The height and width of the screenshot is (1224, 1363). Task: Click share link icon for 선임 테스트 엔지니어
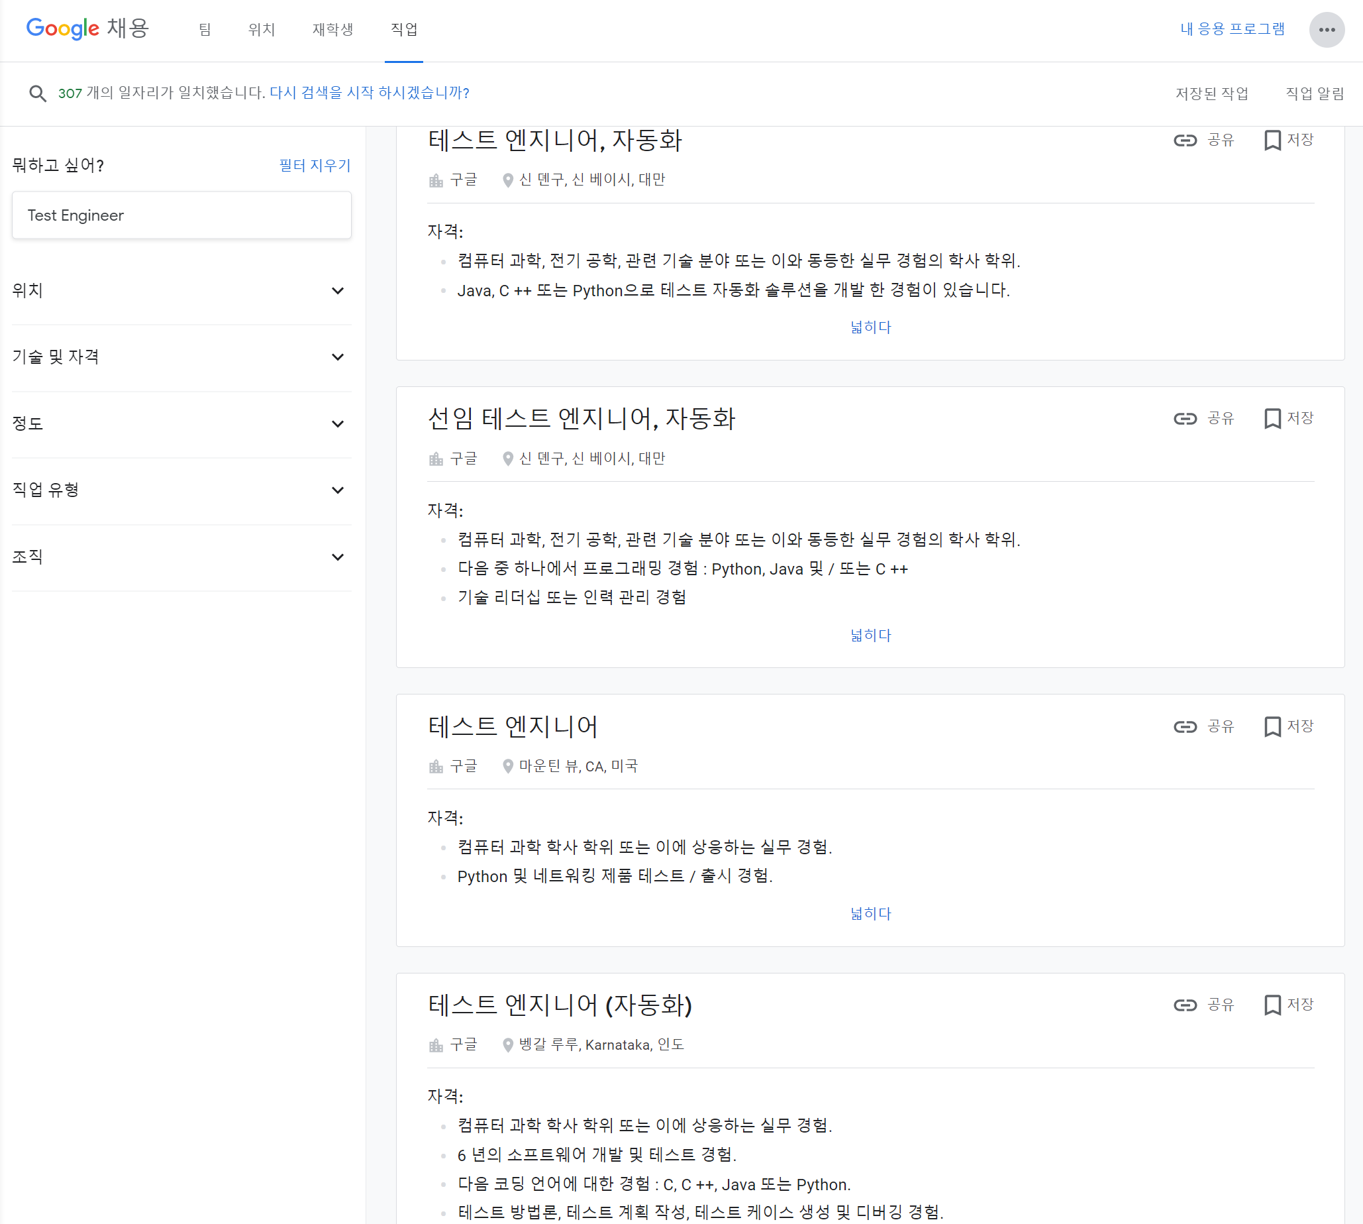pos(1185,419)
